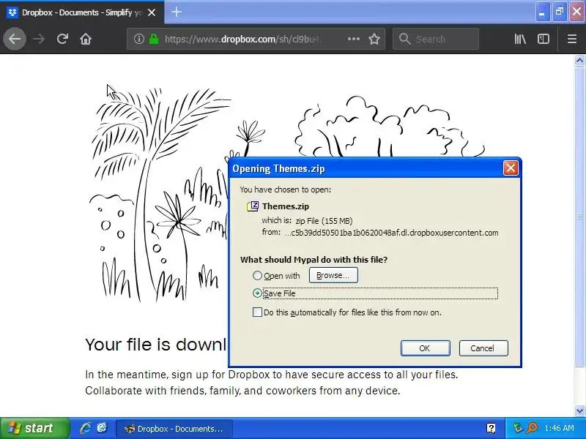Viewport: 586px width, 439px height.
Task: Open the Library bookshelf icon
Action: (520, 39)
